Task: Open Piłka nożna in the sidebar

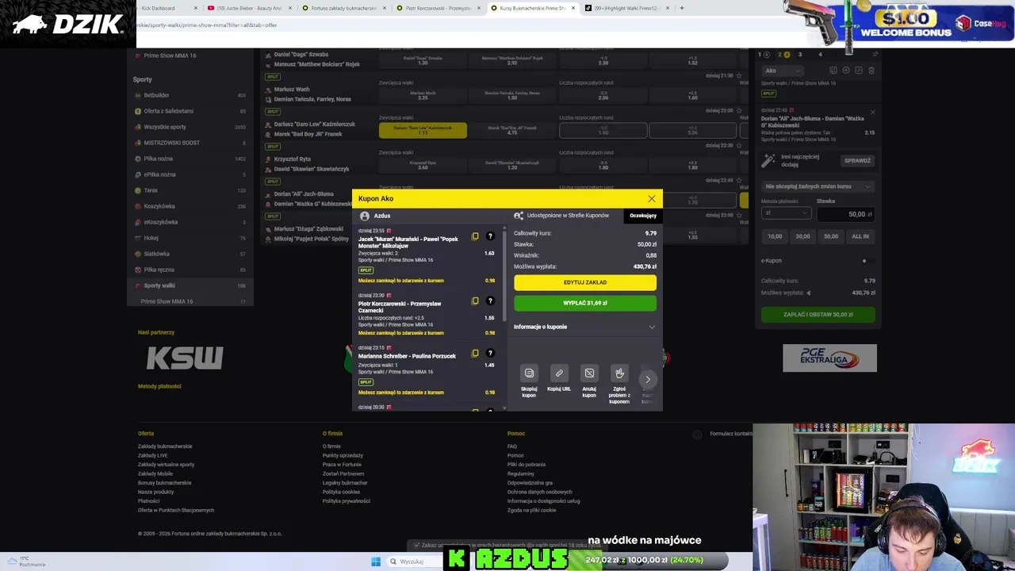Action: point(190,159)
